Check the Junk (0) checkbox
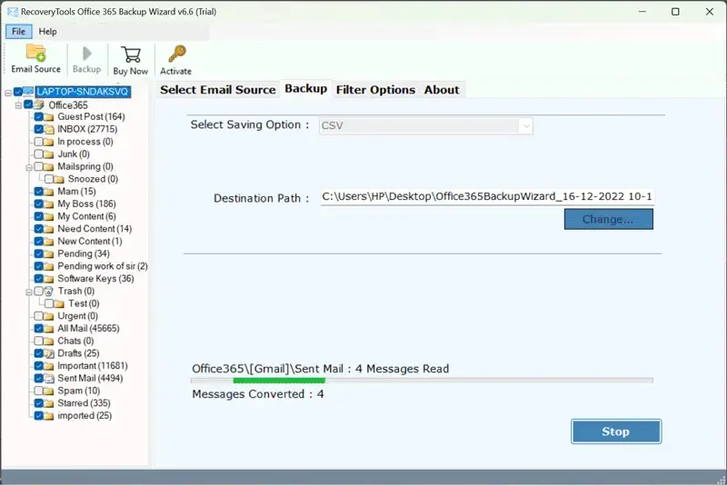 [x=38, y=154]
